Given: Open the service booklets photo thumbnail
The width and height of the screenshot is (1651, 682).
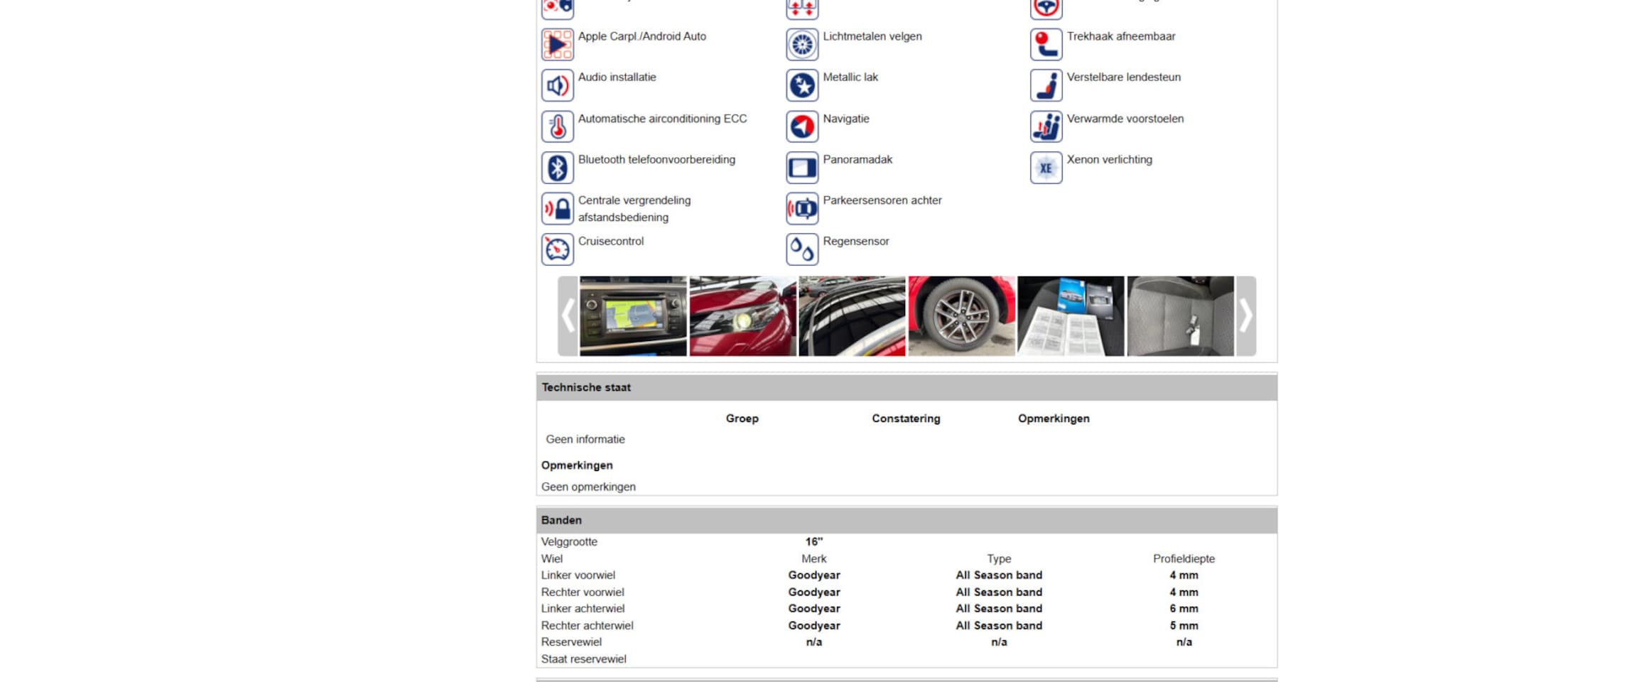Looking at the screenshot, I should click(x=1071, y=316).
